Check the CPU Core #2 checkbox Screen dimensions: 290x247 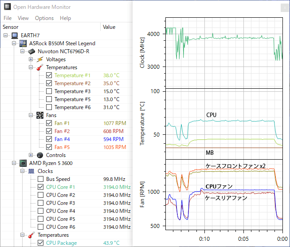pos(41,195)
